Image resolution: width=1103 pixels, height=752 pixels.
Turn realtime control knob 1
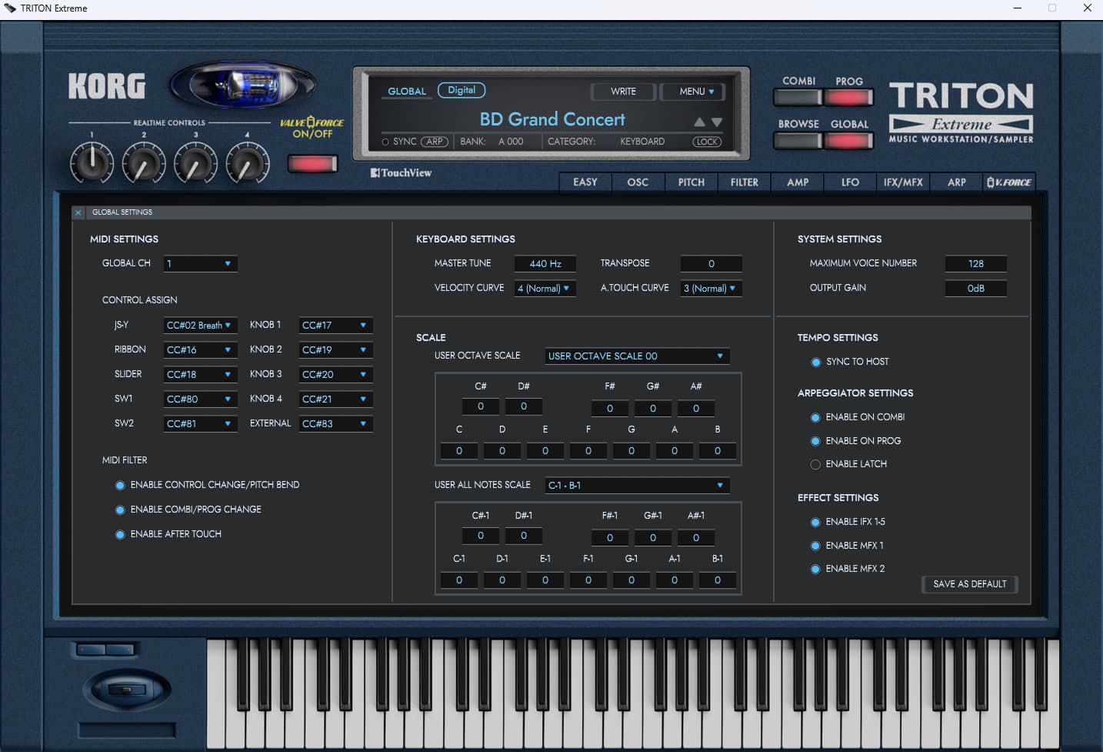[92, 162]
